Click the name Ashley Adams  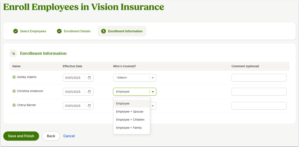coord(27,77)
